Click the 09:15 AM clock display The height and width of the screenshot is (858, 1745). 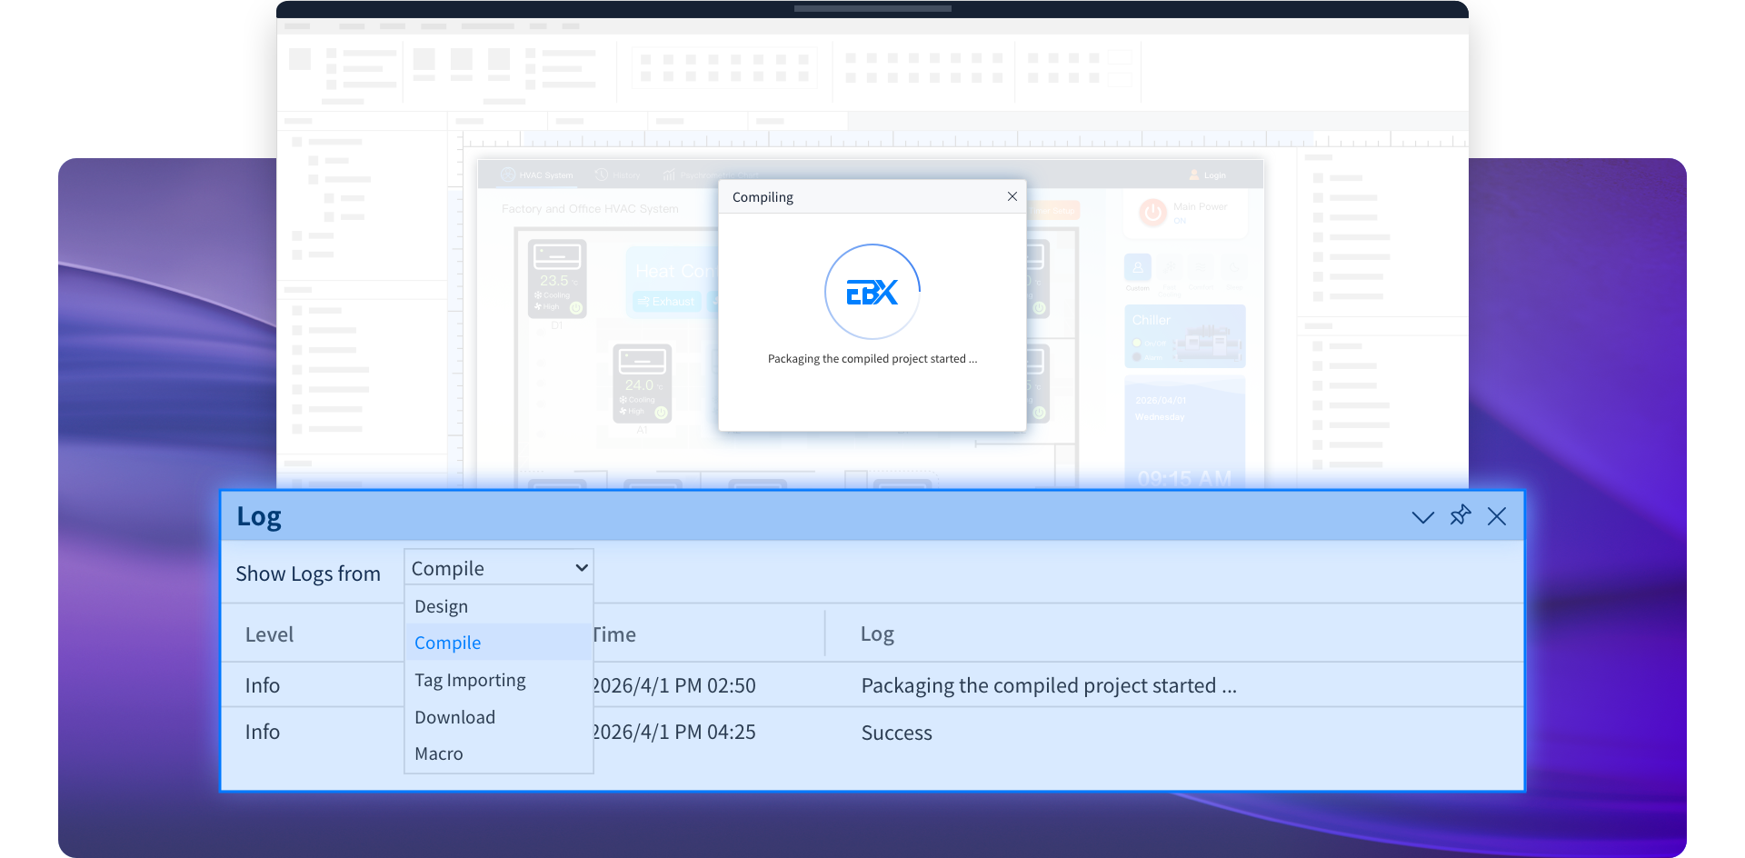click(1184, 478)
